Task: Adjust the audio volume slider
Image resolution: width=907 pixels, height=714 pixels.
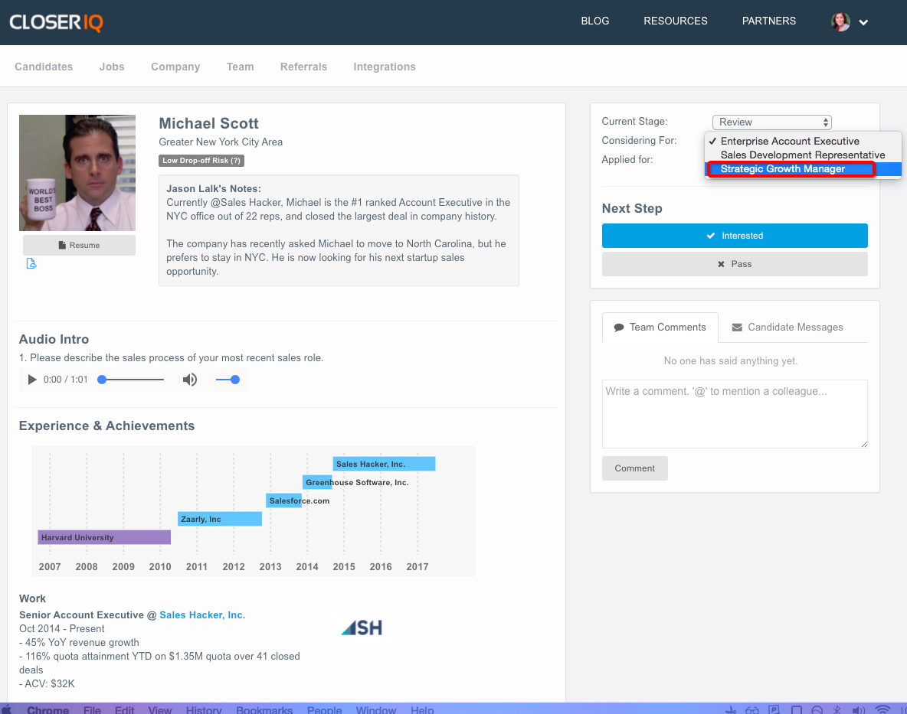Action: click(x=228, y=380)
